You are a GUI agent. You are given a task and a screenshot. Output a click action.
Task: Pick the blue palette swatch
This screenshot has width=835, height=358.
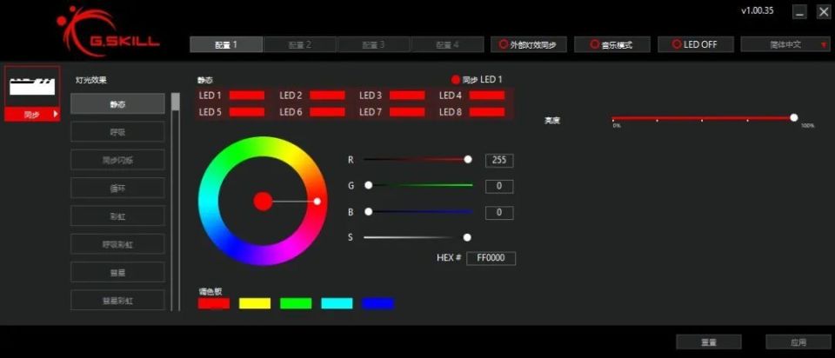point(377,303)
